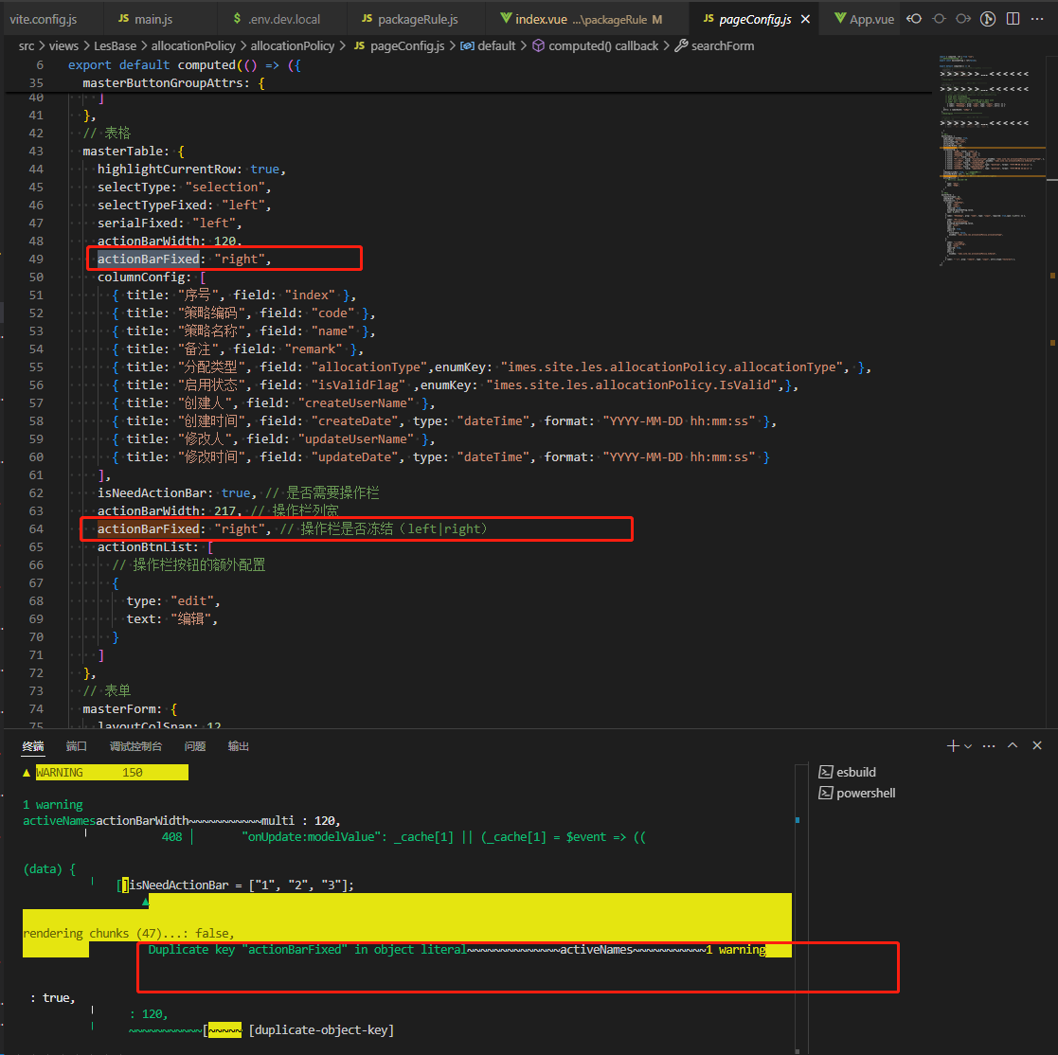
Task: Click line number 64 in gutter
Action: (x=36, y=528)
